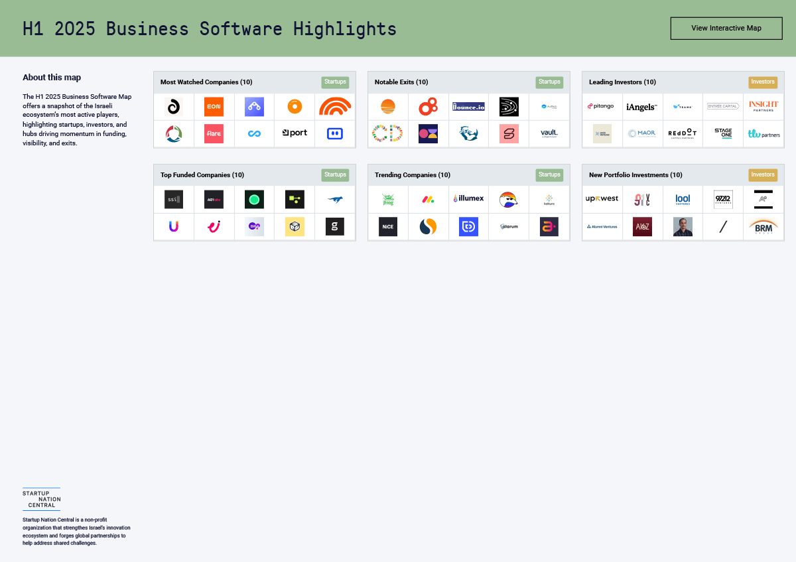Select the green circle on black logo
Image resolution: width=796 pixels, height=562 pixels.
(254, 199)
